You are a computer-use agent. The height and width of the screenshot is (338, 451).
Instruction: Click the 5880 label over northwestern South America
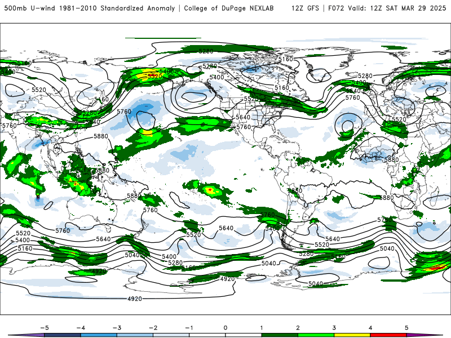tap(295, 190)
